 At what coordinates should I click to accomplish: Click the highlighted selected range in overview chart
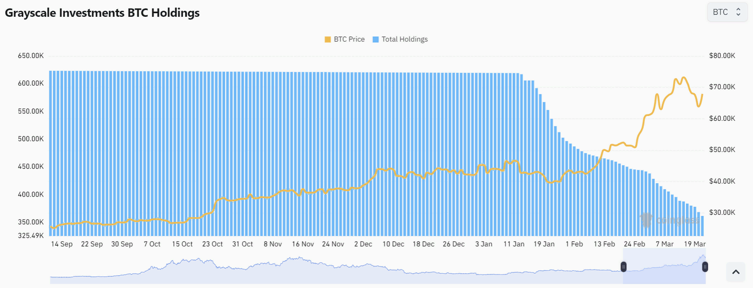[x=664, y=267]
